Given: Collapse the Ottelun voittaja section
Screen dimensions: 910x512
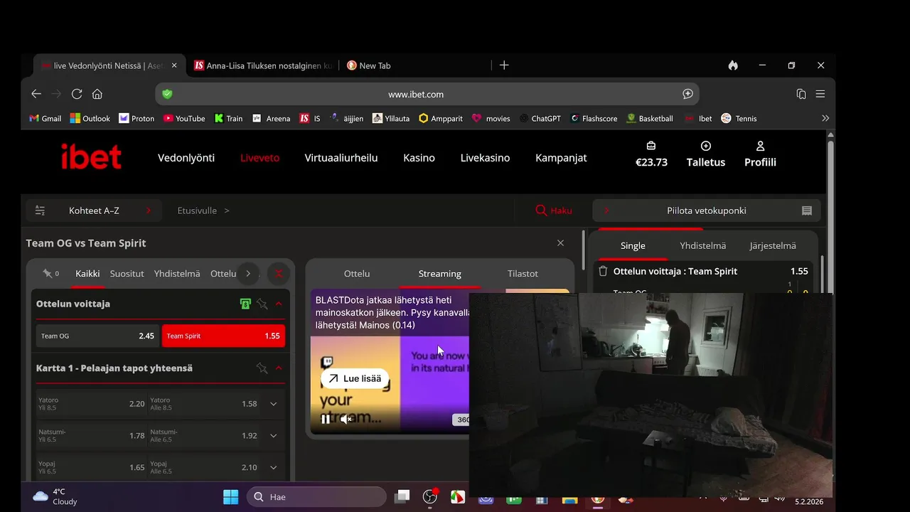Looking at the screenshot, I should click(279, 304).
